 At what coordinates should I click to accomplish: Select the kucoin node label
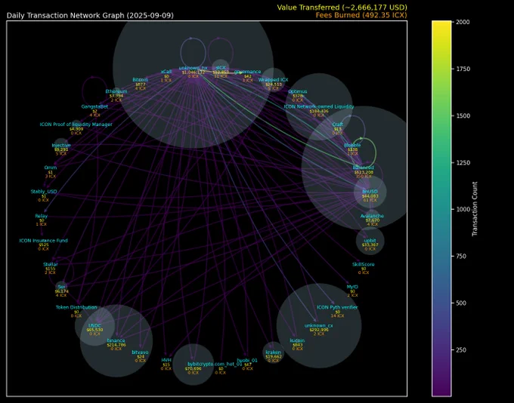(298, 340)
